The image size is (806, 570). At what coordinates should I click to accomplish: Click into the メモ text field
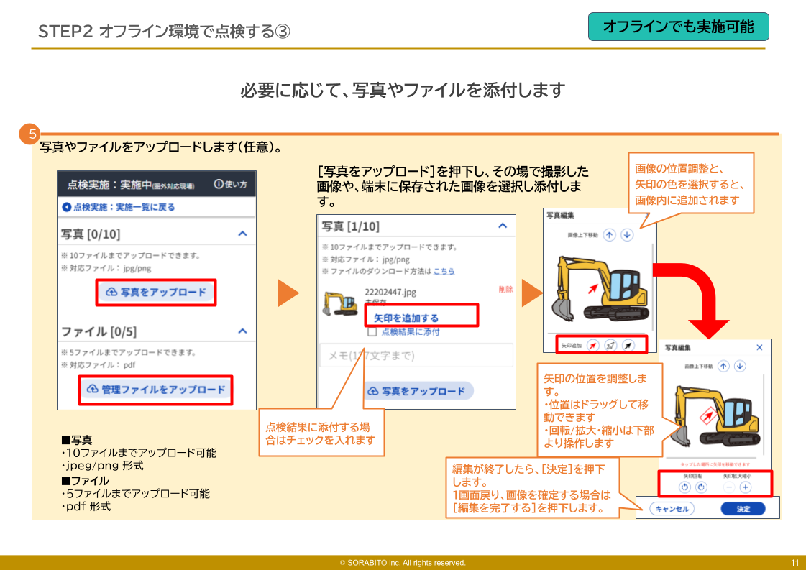(416, 355)
